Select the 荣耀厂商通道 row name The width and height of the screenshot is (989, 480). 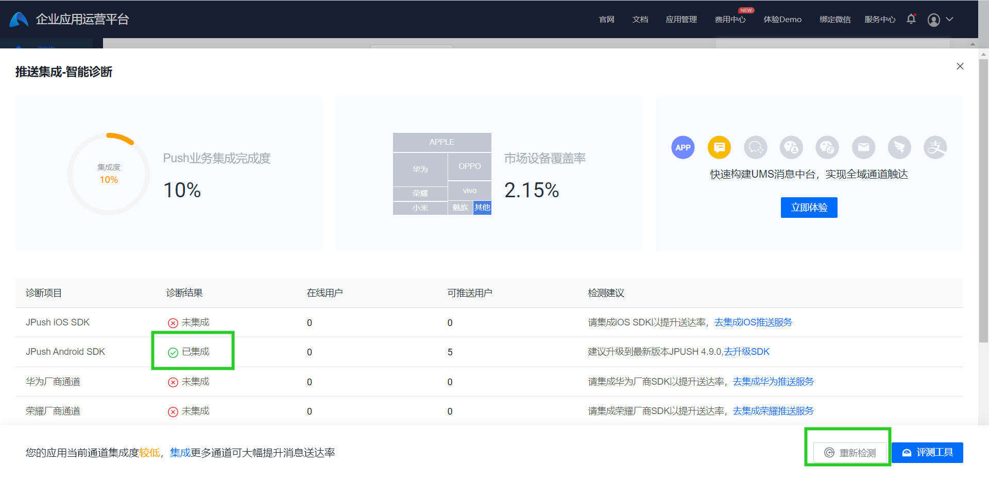tap(53, 411)
